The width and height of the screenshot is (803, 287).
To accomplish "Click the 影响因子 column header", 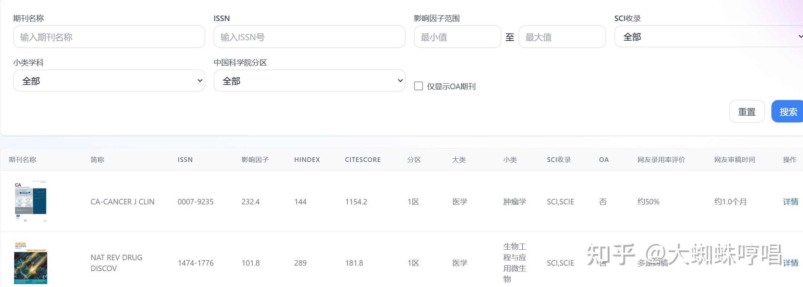I will pyautogui.click(x=255, y=160).
